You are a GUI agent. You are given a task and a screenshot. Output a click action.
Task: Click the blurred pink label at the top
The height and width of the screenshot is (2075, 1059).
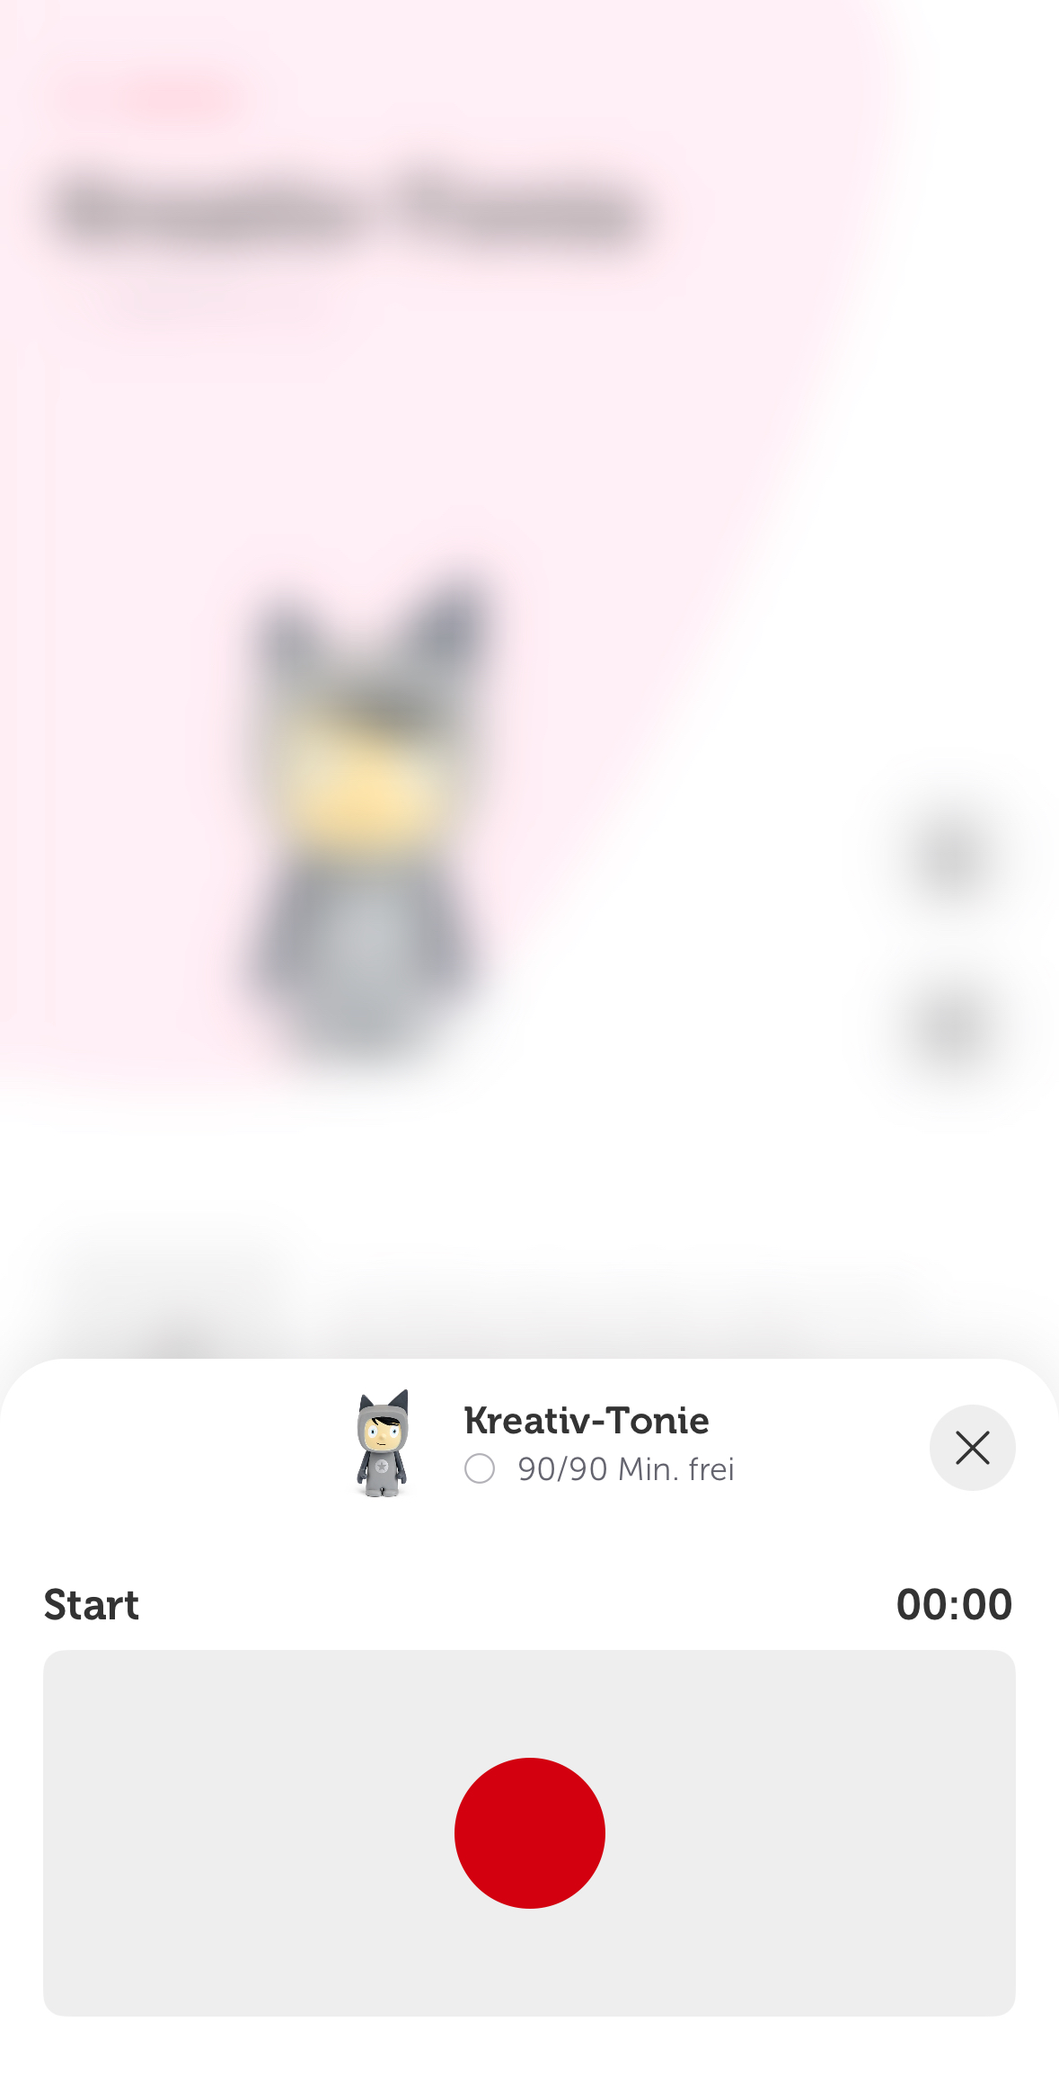[x=175, y=97]
